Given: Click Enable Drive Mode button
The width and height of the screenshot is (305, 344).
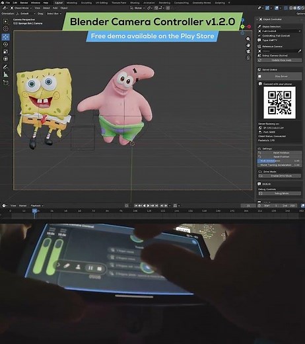Looking at the screenshot, I should click(279, 176).
